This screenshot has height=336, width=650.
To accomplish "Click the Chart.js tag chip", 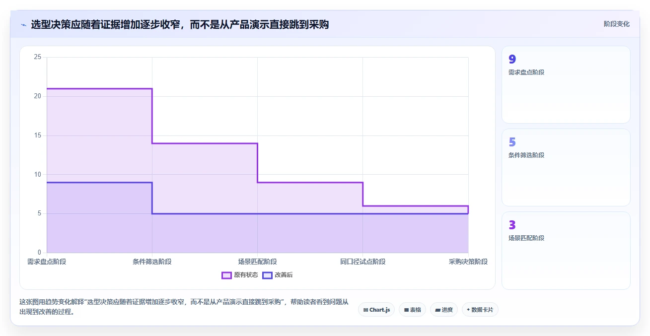I will coord(376,310).
